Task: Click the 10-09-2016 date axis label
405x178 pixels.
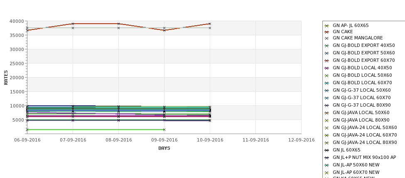Action: pos(210,140)
